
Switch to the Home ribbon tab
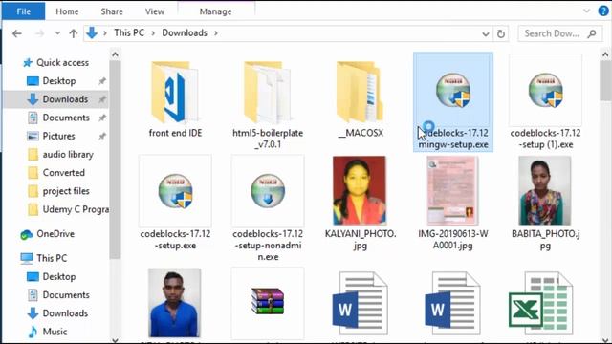(x=67, y=11)
